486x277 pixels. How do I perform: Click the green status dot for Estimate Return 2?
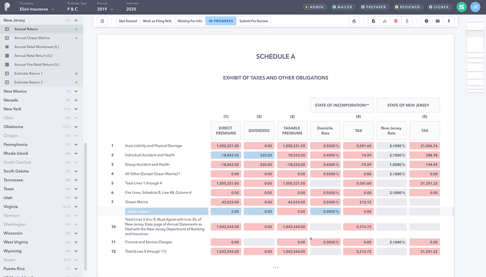[x=76, y=82]
